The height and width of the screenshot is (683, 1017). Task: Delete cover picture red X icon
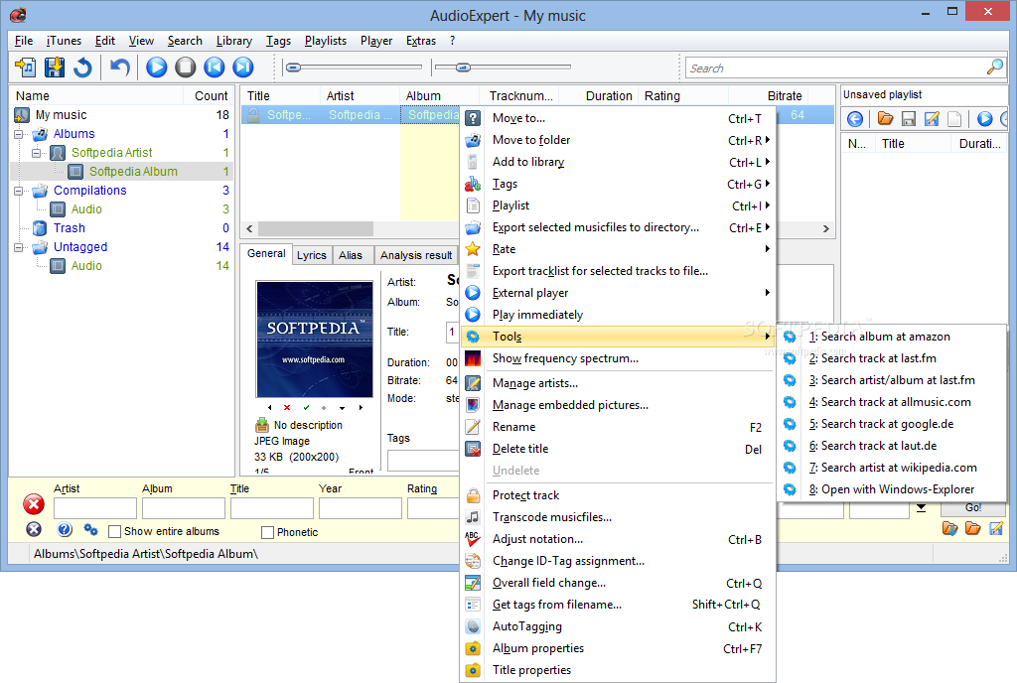point(287,408)
